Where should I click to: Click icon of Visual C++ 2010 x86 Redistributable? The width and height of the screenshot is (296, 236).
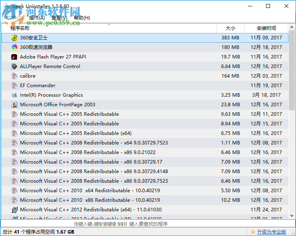(x=14, y=200)
